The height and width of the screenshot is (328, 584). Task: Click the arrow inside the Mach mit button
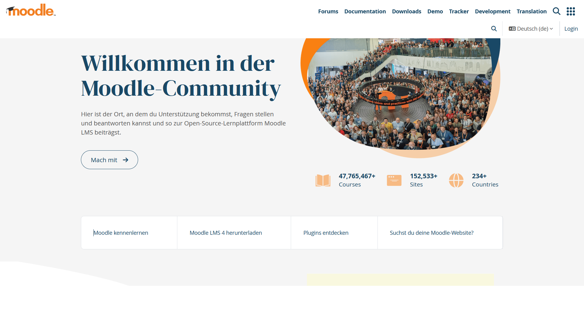pyautogui.click(x=126, y=160)
